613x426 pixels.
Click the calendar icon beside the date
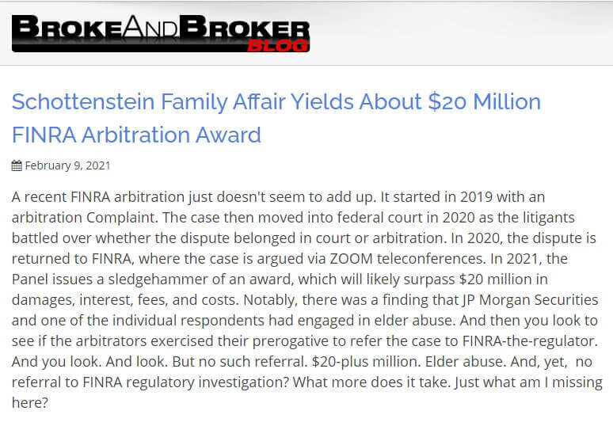[x=17, y=165]
